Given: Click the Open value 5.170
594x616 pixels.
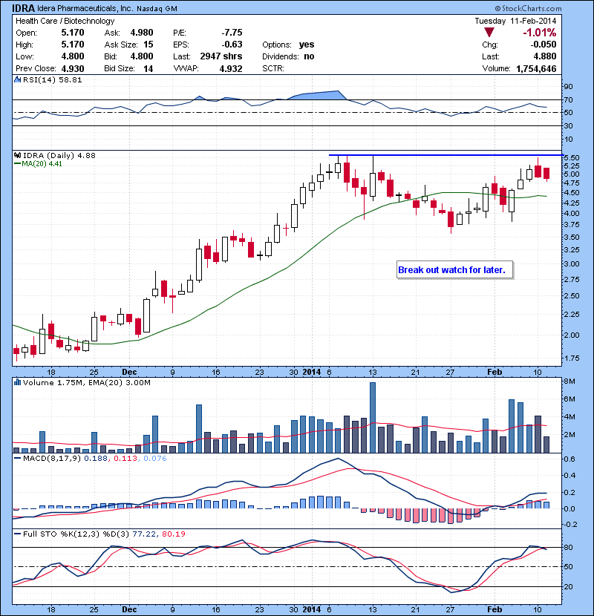Looking at the screenshot, I should pyautogui.click(x=73, y=33).
